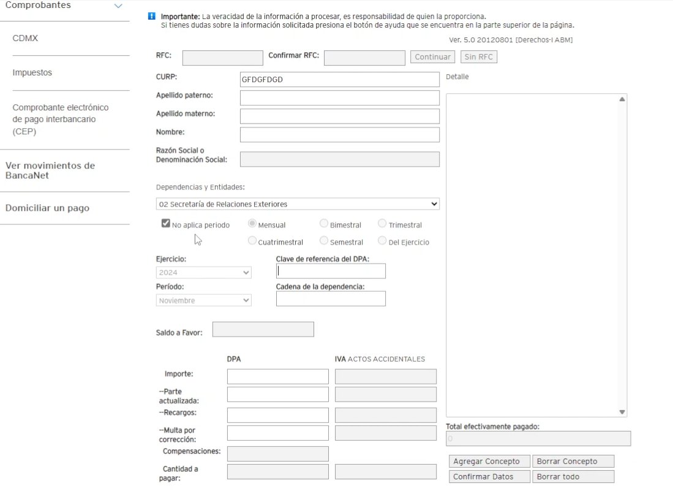This screenshot has height=499, width=673.
Task: Click the blue Importante info icon
Action: click(151, 16)
